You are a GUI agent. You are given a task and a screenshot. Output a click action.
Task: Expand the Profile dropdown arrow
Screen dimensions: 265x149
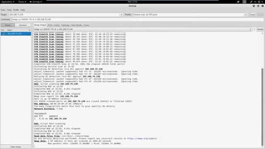coord(246,15)
